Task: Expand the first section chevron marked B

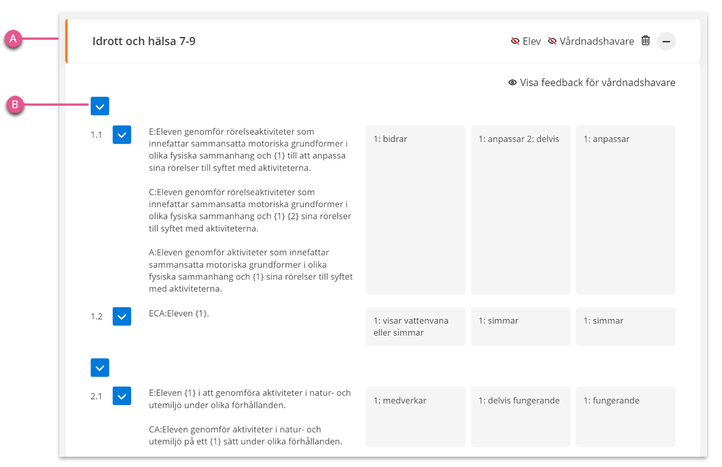Action: pyautogui.click(x=100, y=106)
